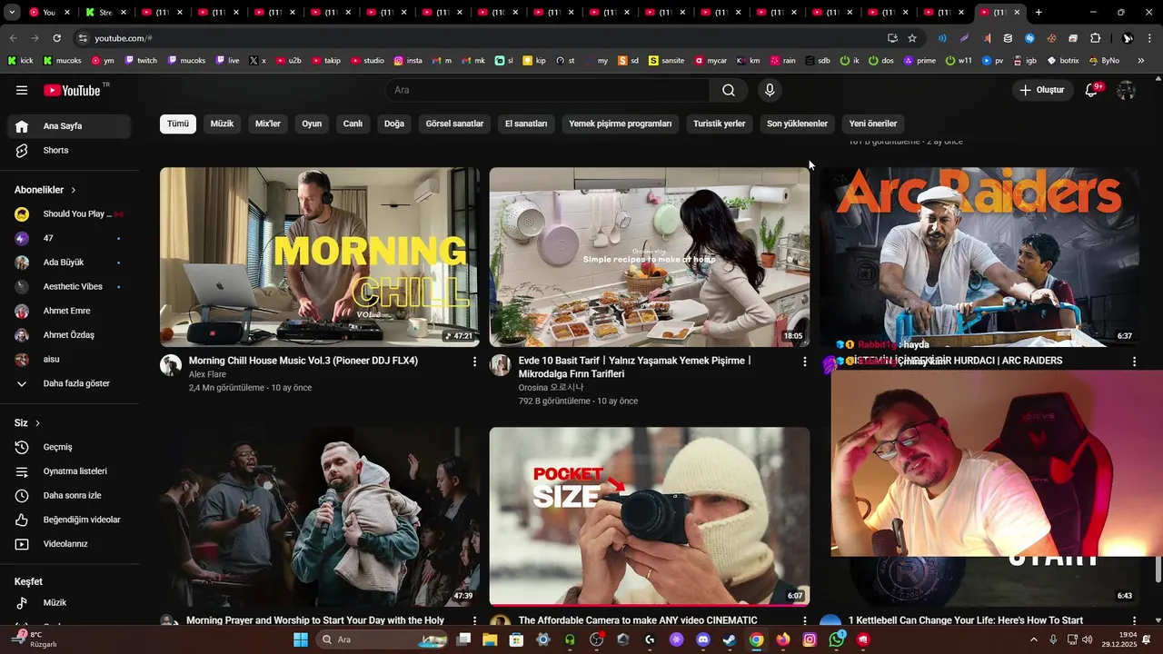Open Aesthetic Vibes subscription channel
The height and width of the screenshot is (654, 1163).
[70, 286]
